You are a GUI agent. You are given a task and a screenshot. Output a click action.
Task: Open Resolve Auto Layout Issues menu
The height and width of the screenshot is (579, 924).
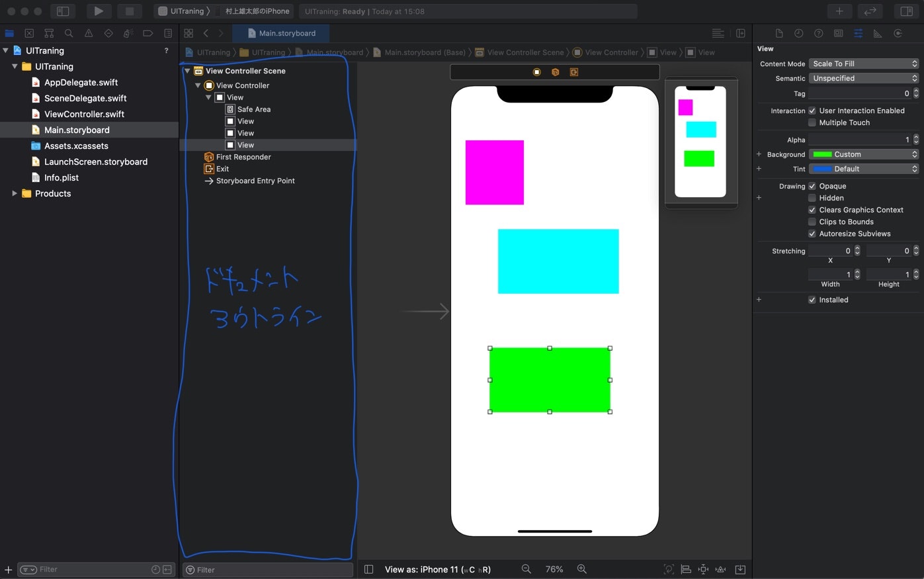(721, 569)
